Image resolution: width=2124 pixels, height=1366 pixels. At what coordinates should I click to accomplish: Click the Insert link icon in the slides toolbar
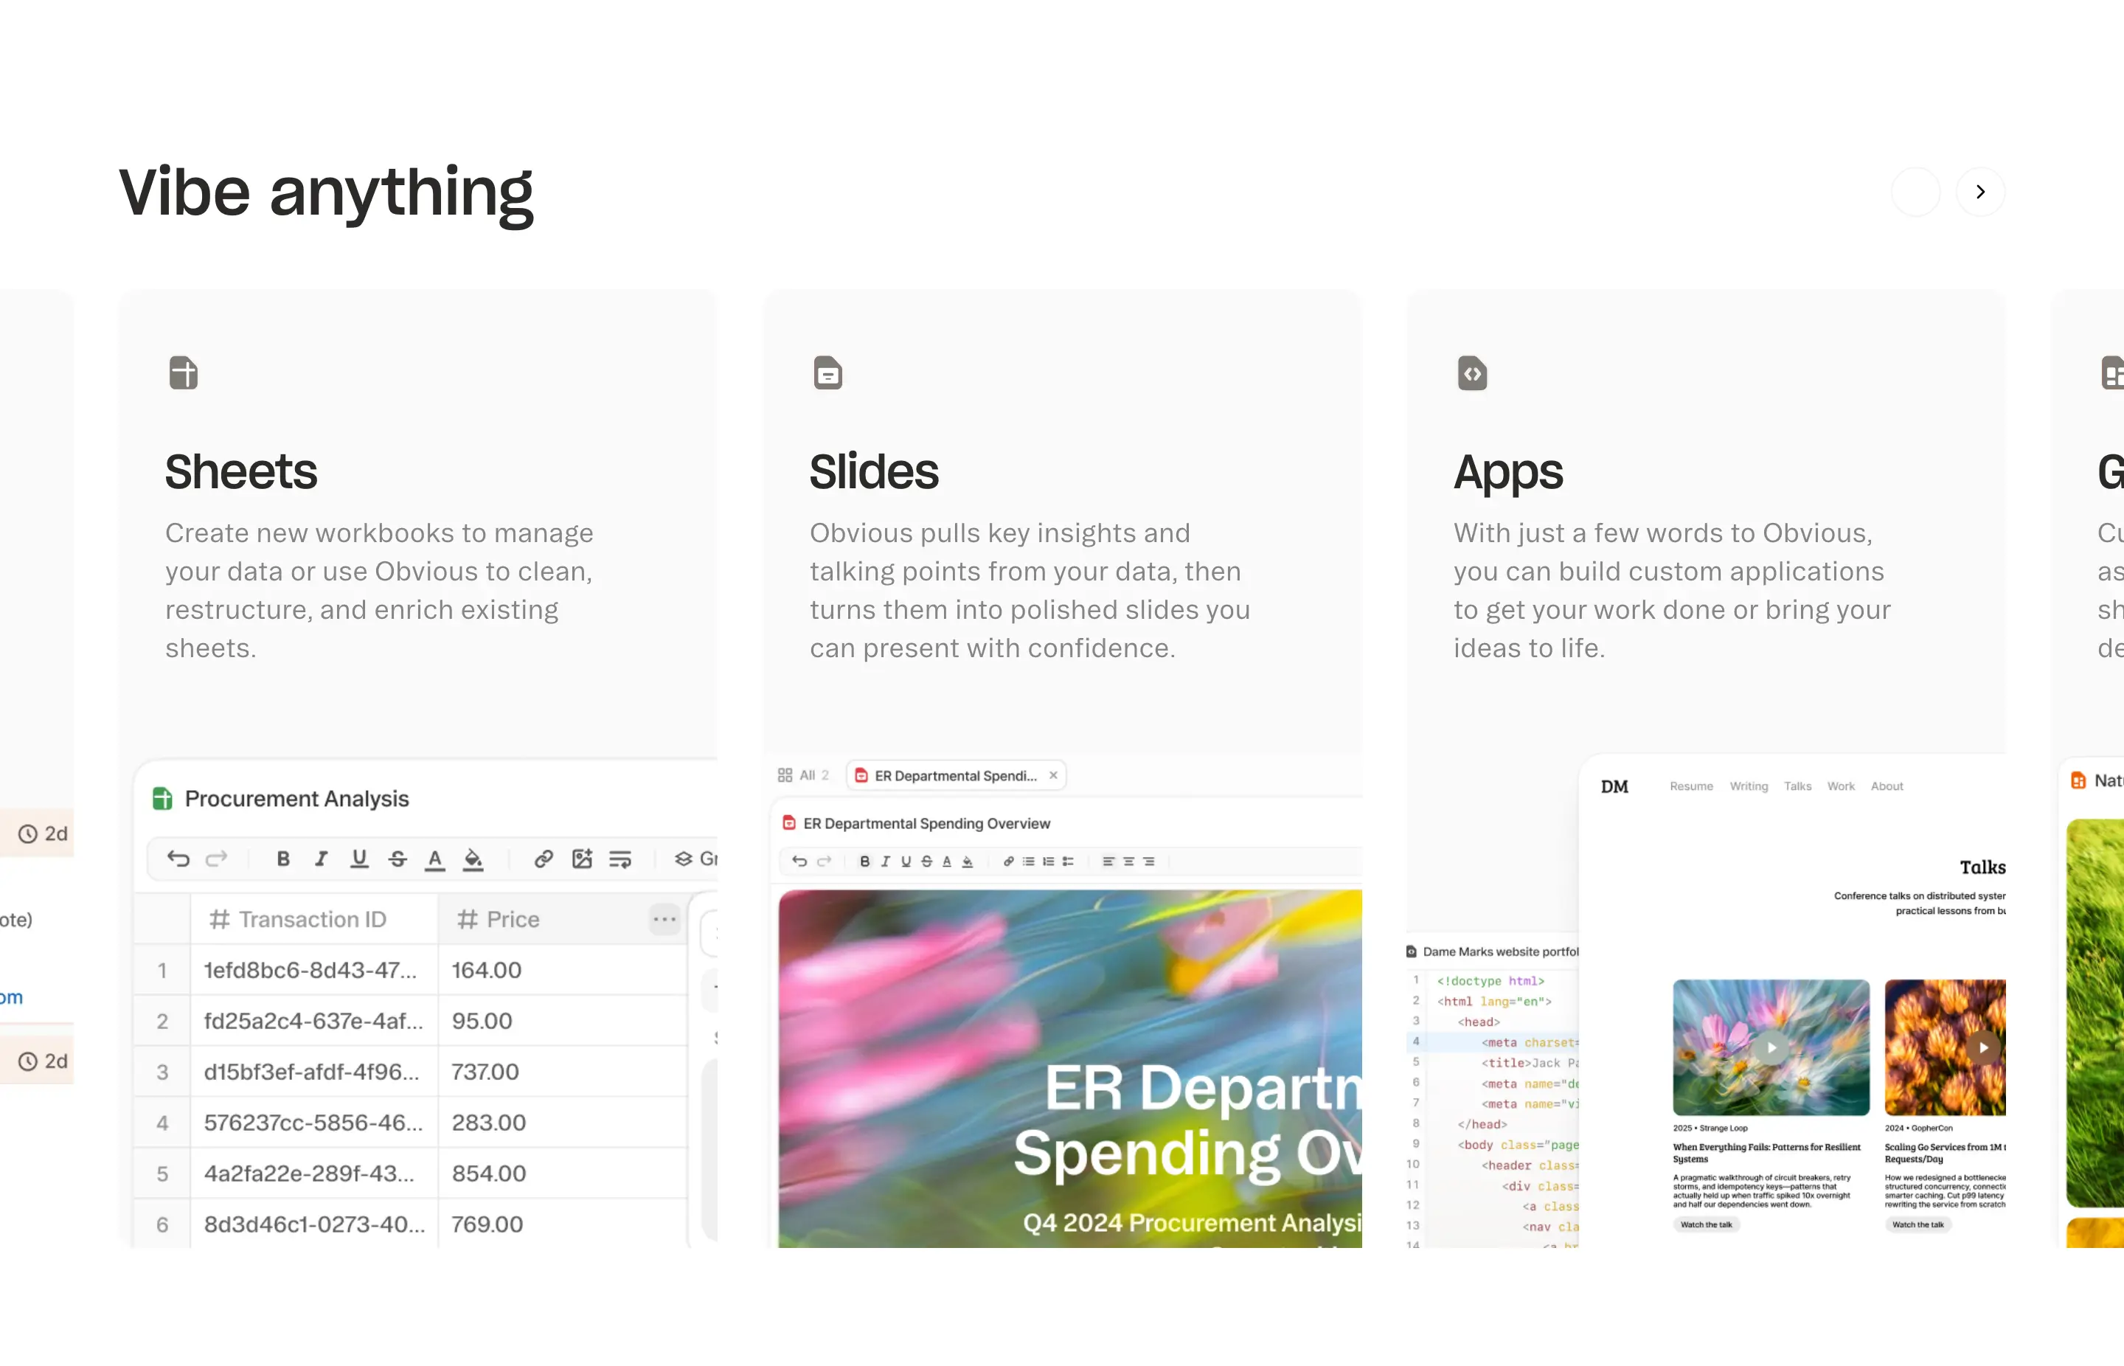tap(1007, 861)
